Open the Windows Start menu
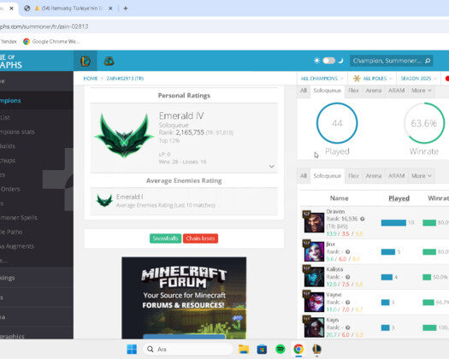 pos(132,349)
